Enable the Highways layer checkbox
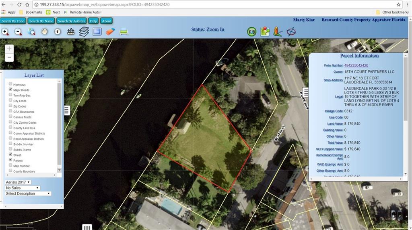Viewport: 412px width, 230px height. (x=10, y=85)
